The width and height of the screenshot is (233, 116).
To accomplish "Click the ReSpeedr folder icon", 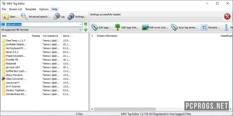I will click(x=3, y=64).
